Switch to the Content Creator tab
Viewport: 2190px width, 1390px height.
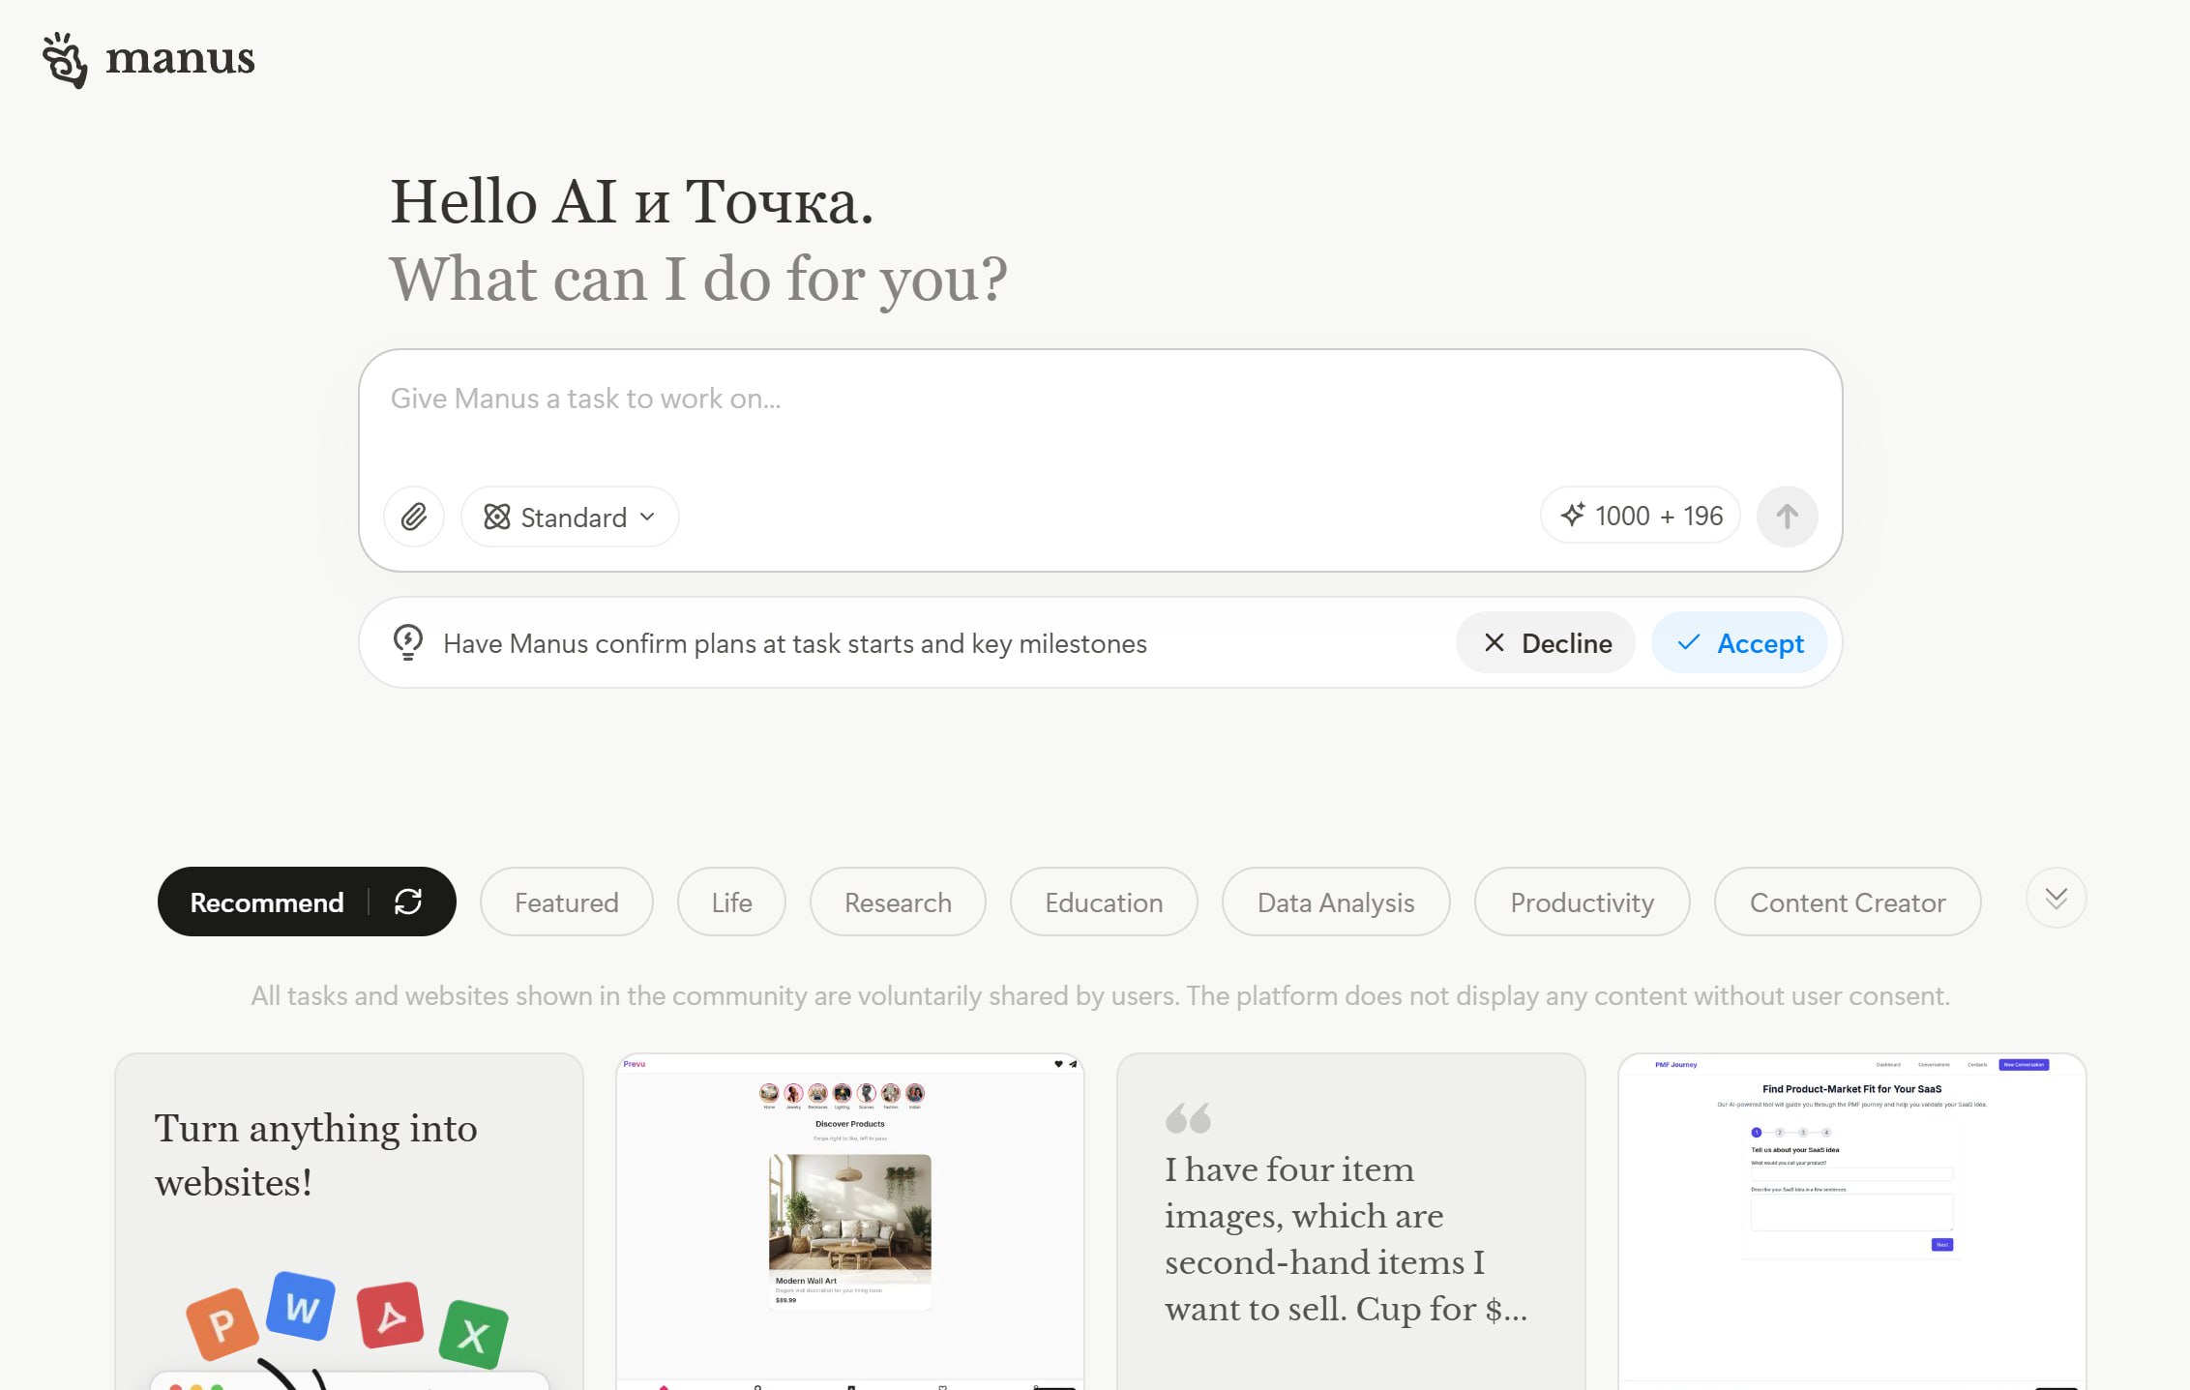pyautogui.click(x=1848, y=902)
